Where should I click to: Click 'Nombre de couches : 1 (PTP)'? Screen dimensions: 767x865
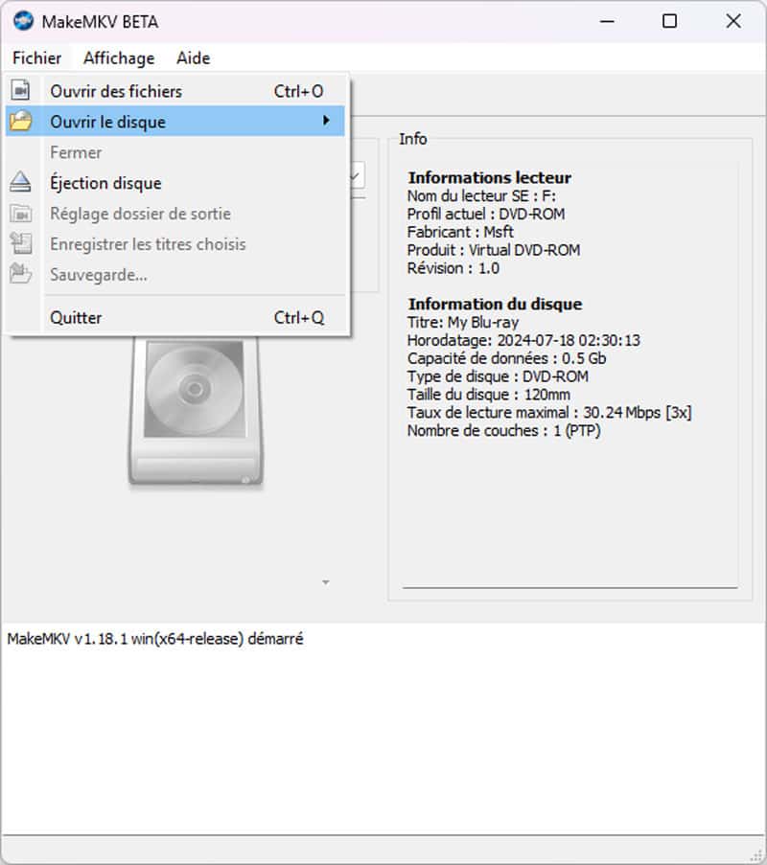point(503,430)
